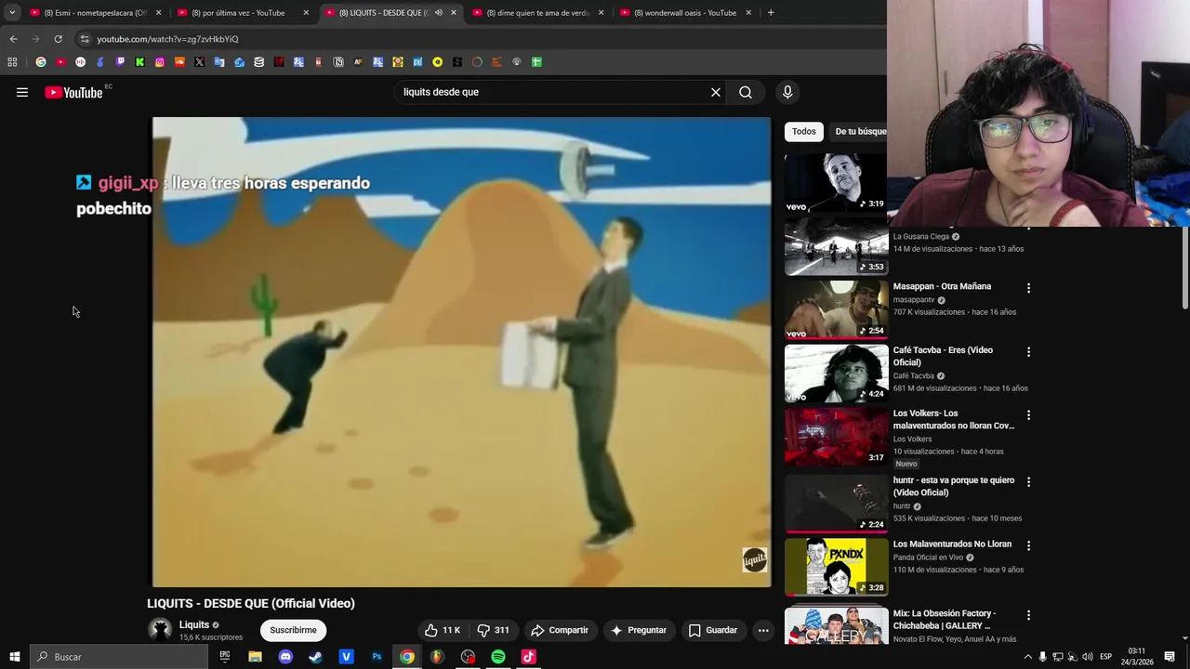This screenshot has height=669, width=1190.
Task: Open options menu for 'Café Tacvba - Eres'
Action: point(1028,352)
